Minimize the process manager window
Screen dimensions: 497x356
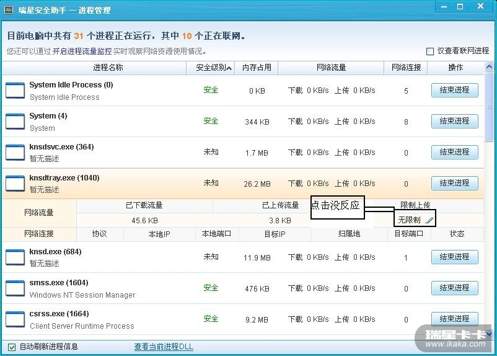pyautogui.click(x=444, y=7)
